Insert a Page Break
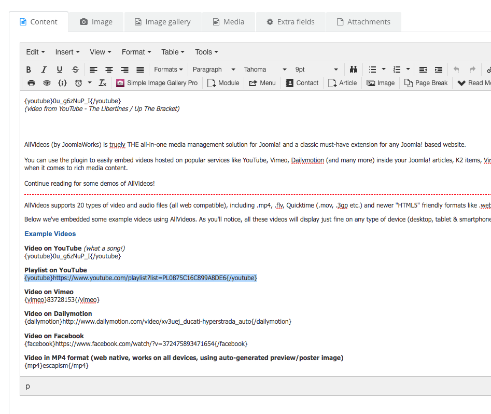491x414 pixels. point(426,83)
